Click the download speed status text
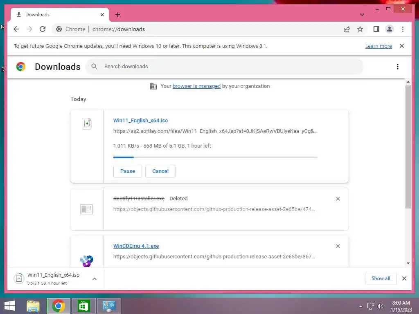Screen dimensions: 419x314 click(x=162, y=146)
